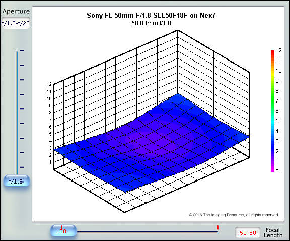Click the lowest aperture tick above handle
290x241 pixels.
point(22,167)
